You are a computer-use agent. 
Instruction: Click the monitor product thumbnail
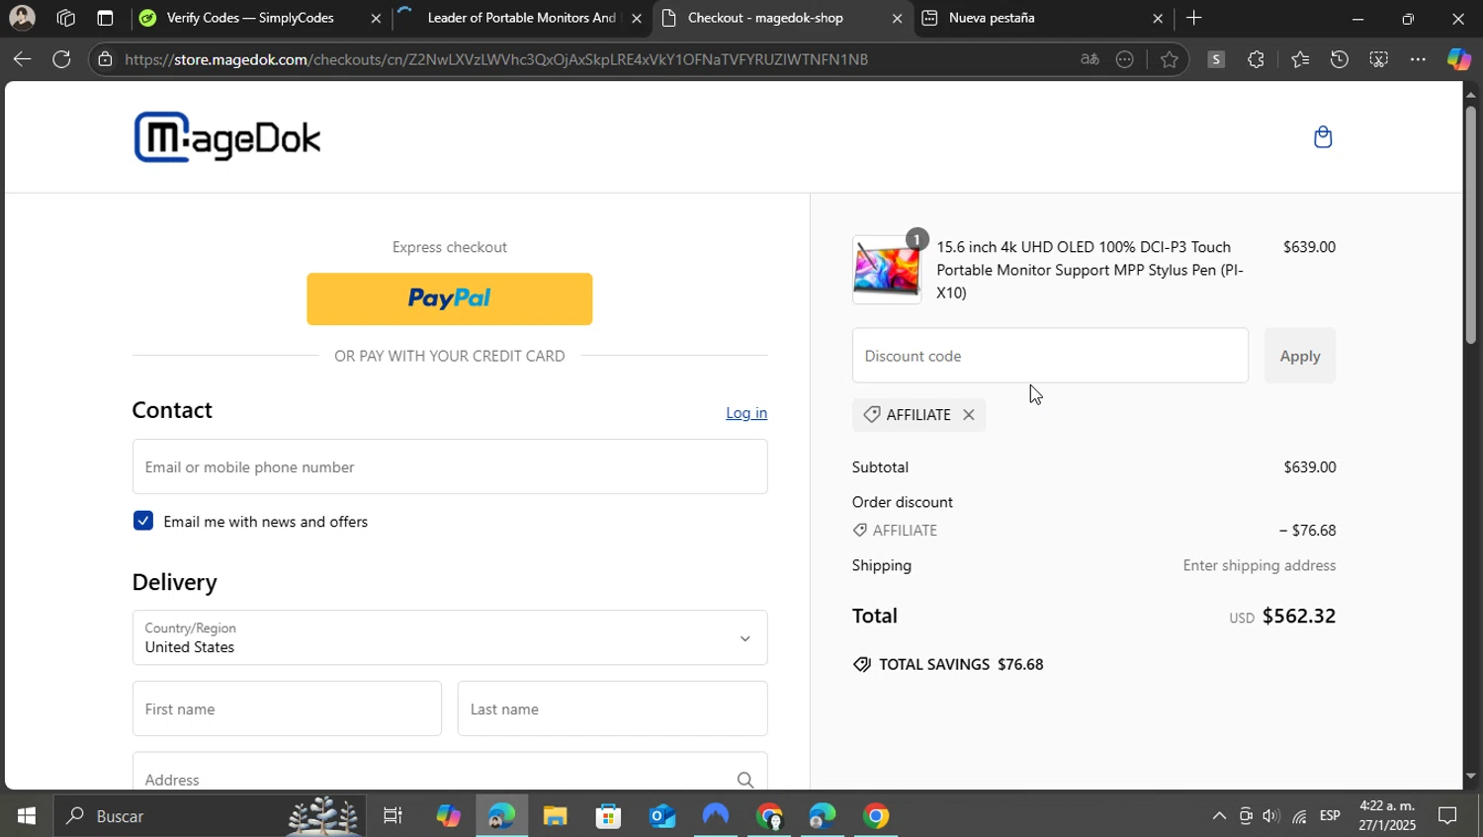[887, 270]
